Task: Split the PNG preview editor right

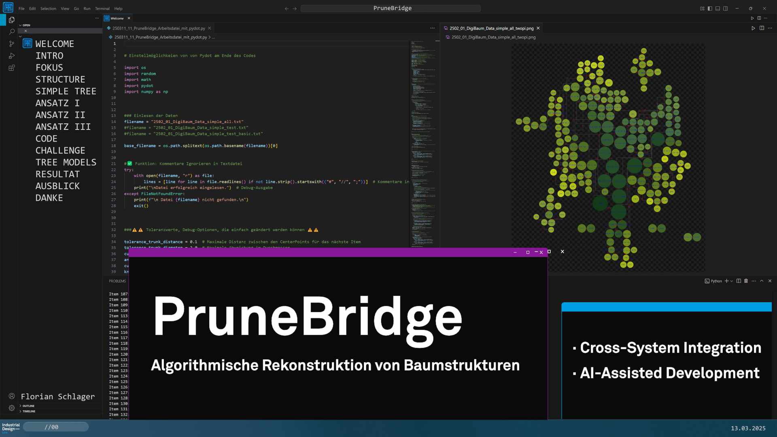Action: point(762,28)
